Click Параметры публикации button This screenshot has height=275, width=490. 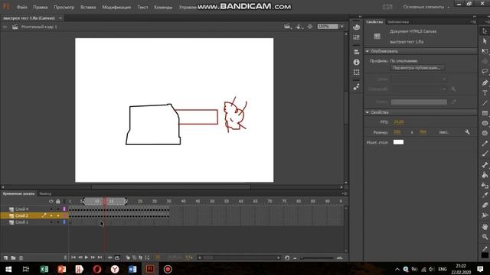[x=417, y=68]
